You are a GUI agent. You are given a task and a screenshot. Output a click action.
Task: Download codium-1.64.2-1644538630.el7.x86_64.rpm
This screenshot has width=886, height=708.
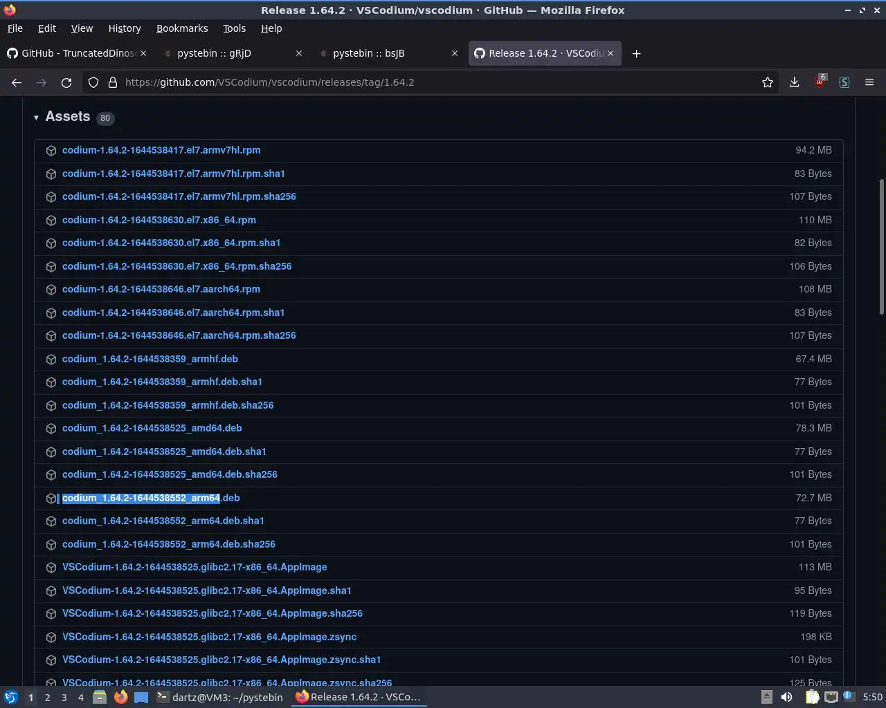click(159, 220)
